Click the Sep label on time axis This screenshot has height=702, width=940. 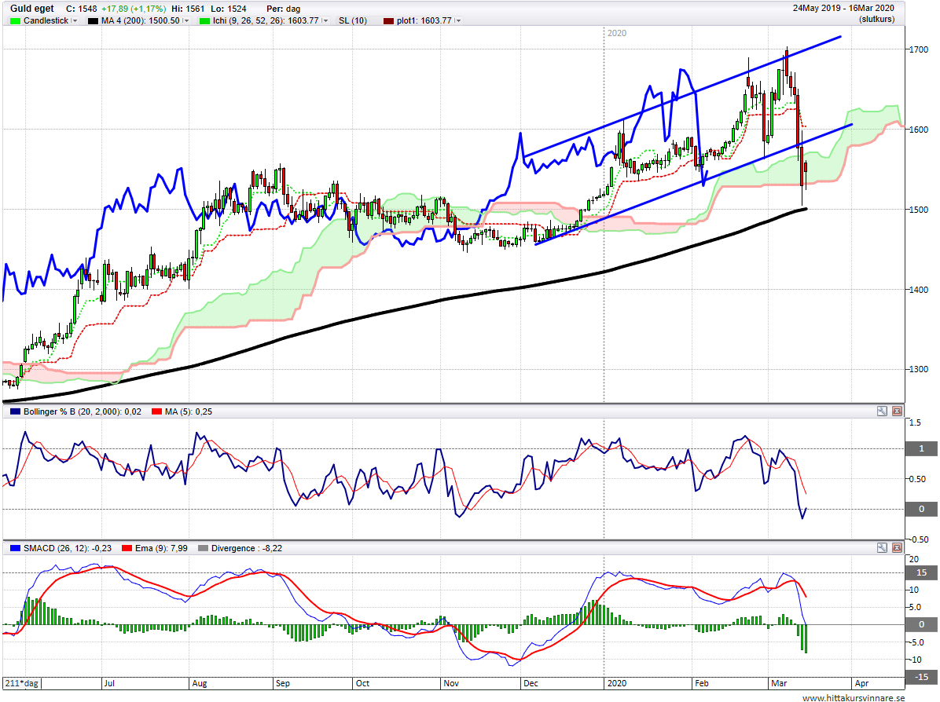[x=282, y=683]
